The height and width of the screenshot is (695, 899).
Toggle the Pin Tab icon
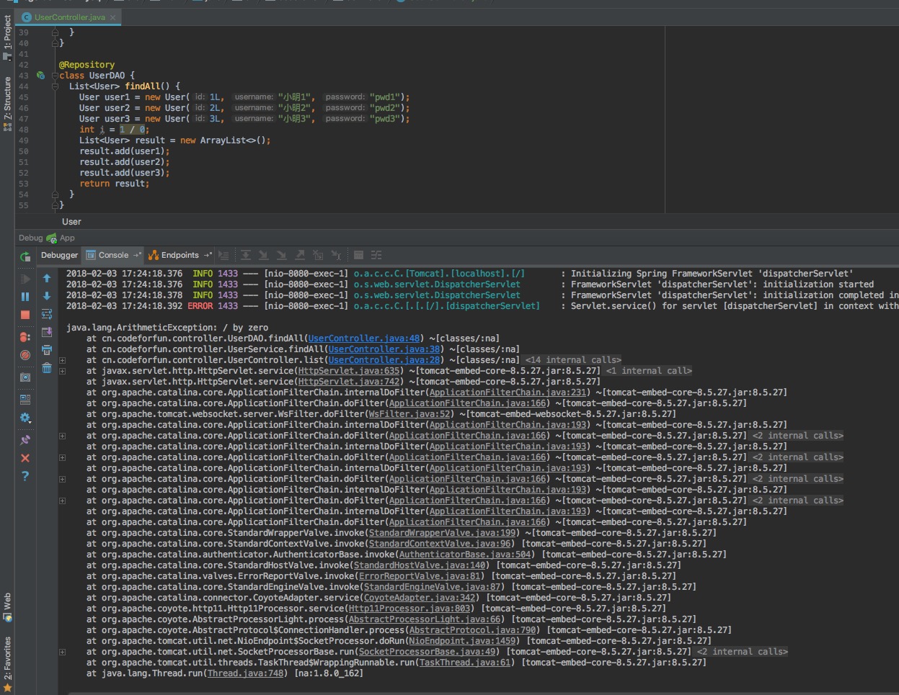(25, 440)
